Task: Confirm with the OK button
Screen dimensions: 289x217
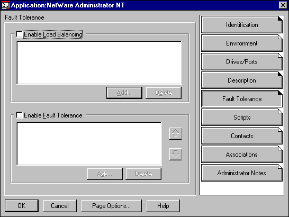Action: point(22,206)
